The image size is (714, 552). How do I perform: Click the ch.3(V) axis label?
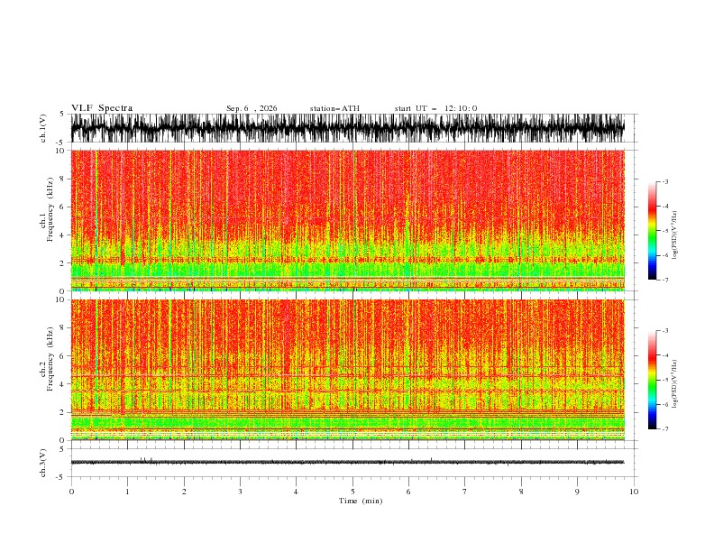point(43,463)
